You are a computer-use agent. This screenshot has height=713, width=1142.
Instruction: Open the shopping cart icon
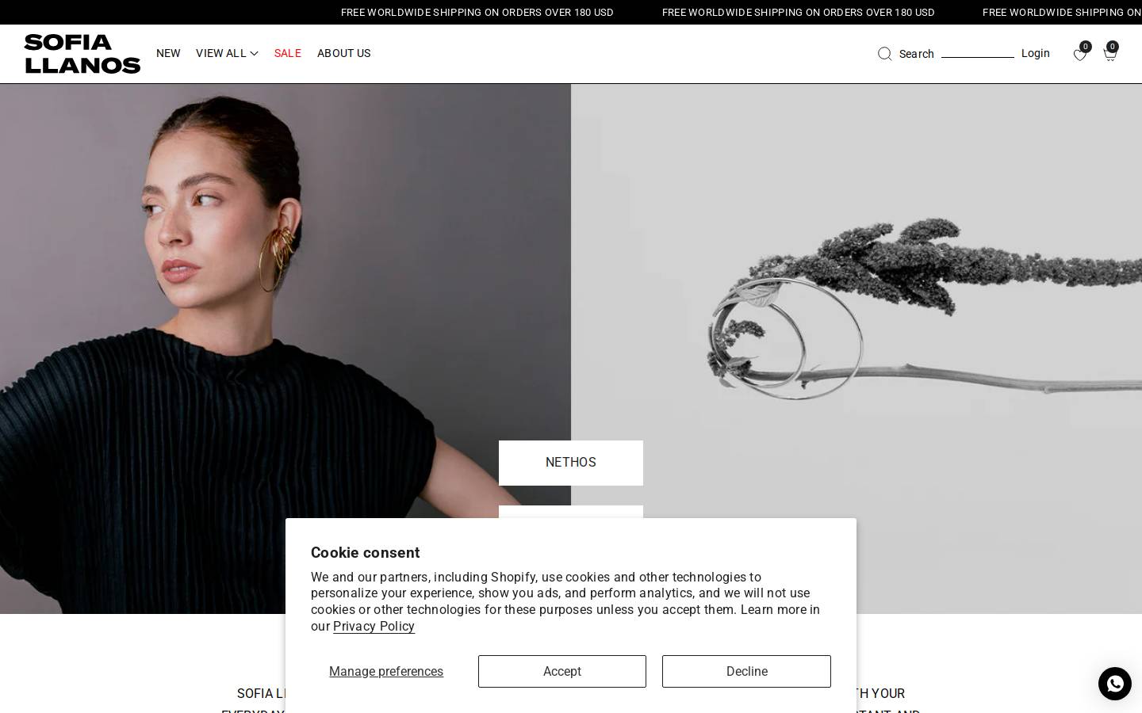coord(1109,55)
